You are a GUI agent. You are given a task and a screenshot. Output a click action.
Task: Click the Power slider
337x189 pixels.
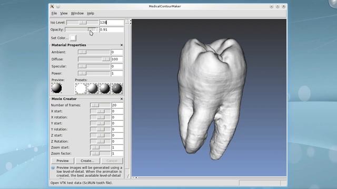94,73
